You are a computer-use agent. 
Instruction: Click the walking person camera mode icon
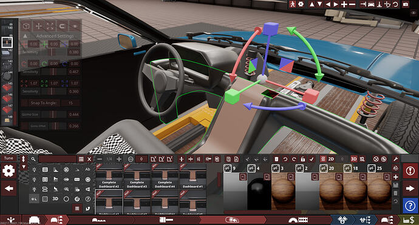[x=293, y=4]
